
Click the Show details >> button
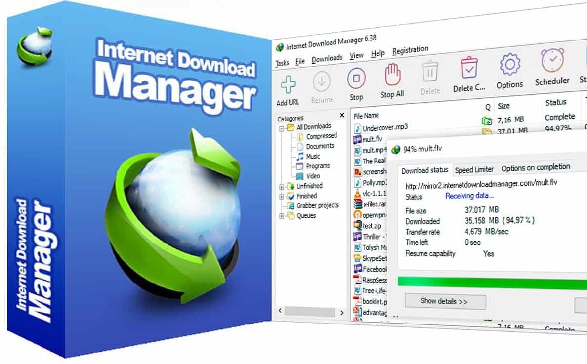pos(445,302)
